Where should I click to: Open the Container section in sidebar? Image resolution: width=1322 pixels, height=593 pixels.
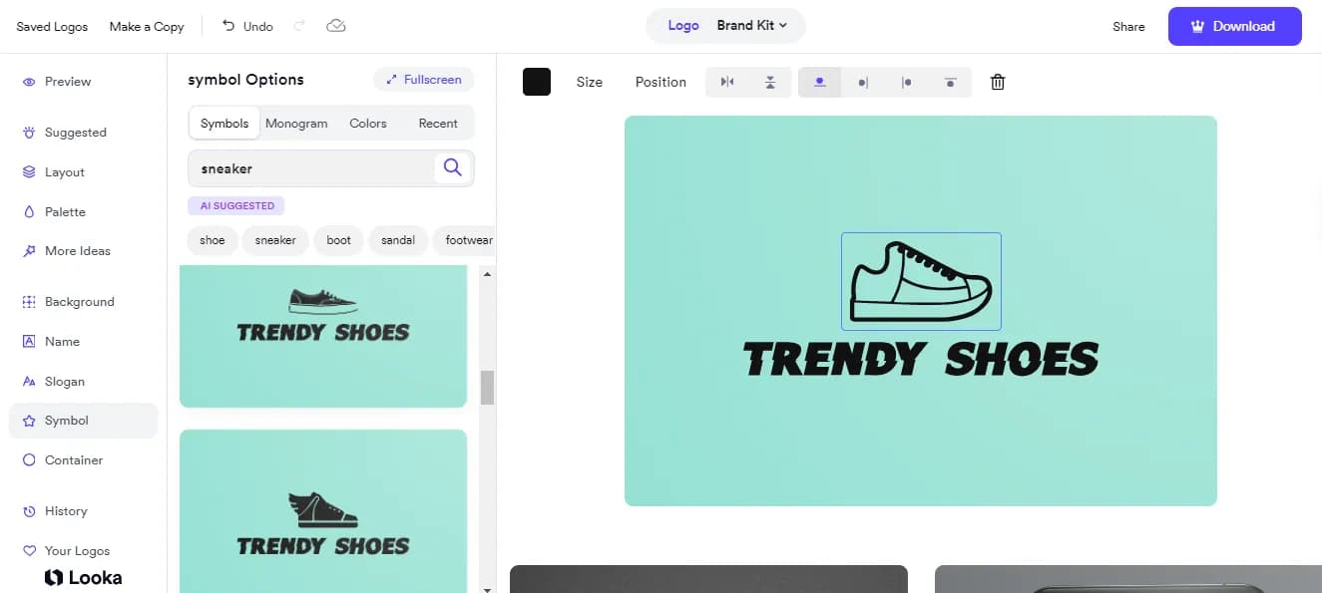coord(73,460)
